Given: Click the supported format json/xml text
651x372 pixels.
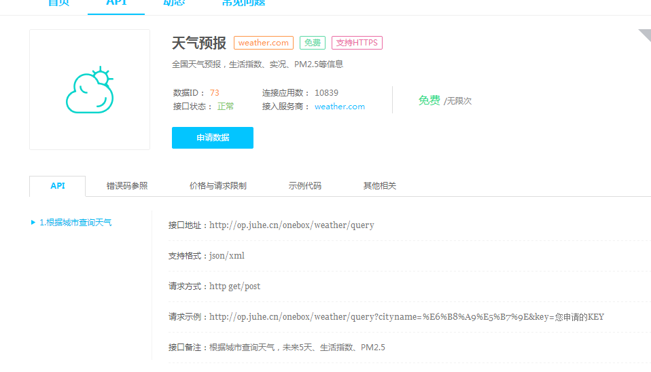Looking at the screenshot, I should [x=227, y=256].
